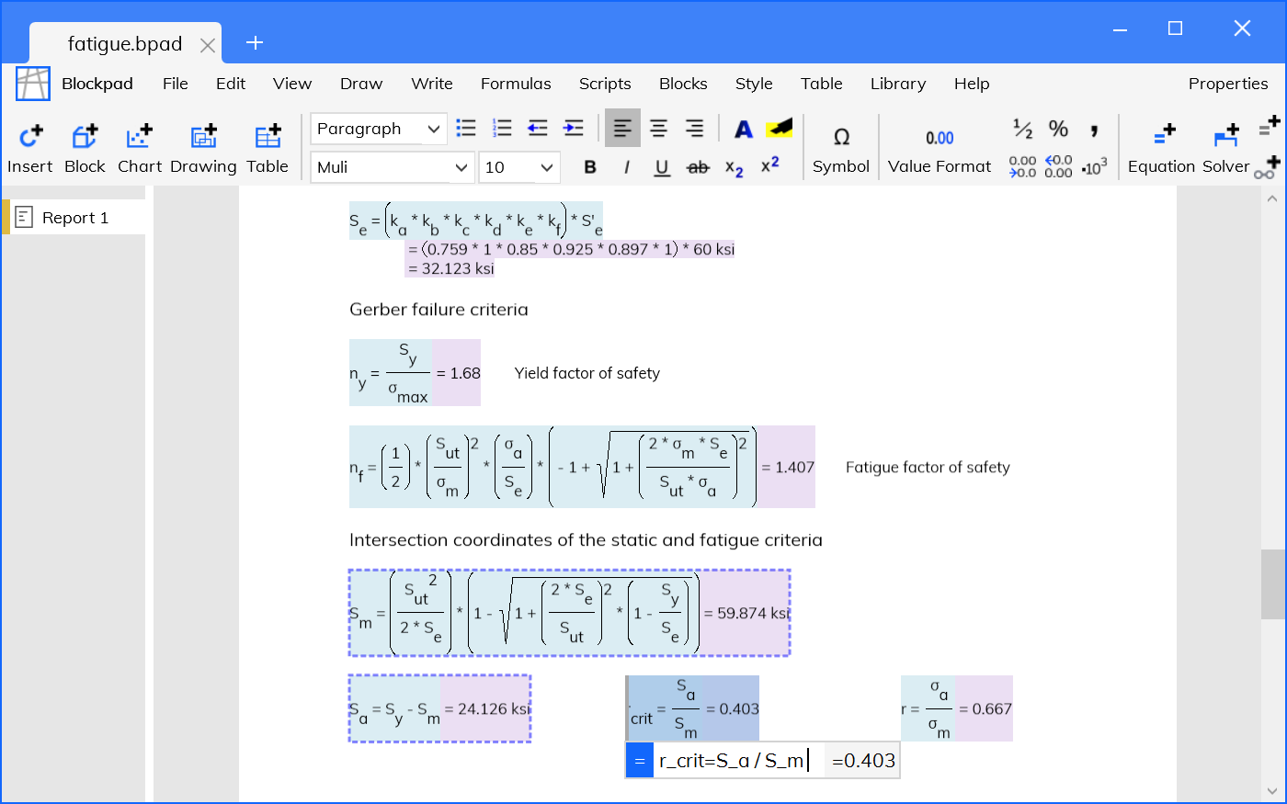Screen dimensions: 1287x804
Task: Open the Properties panel
Action: 1227,84
